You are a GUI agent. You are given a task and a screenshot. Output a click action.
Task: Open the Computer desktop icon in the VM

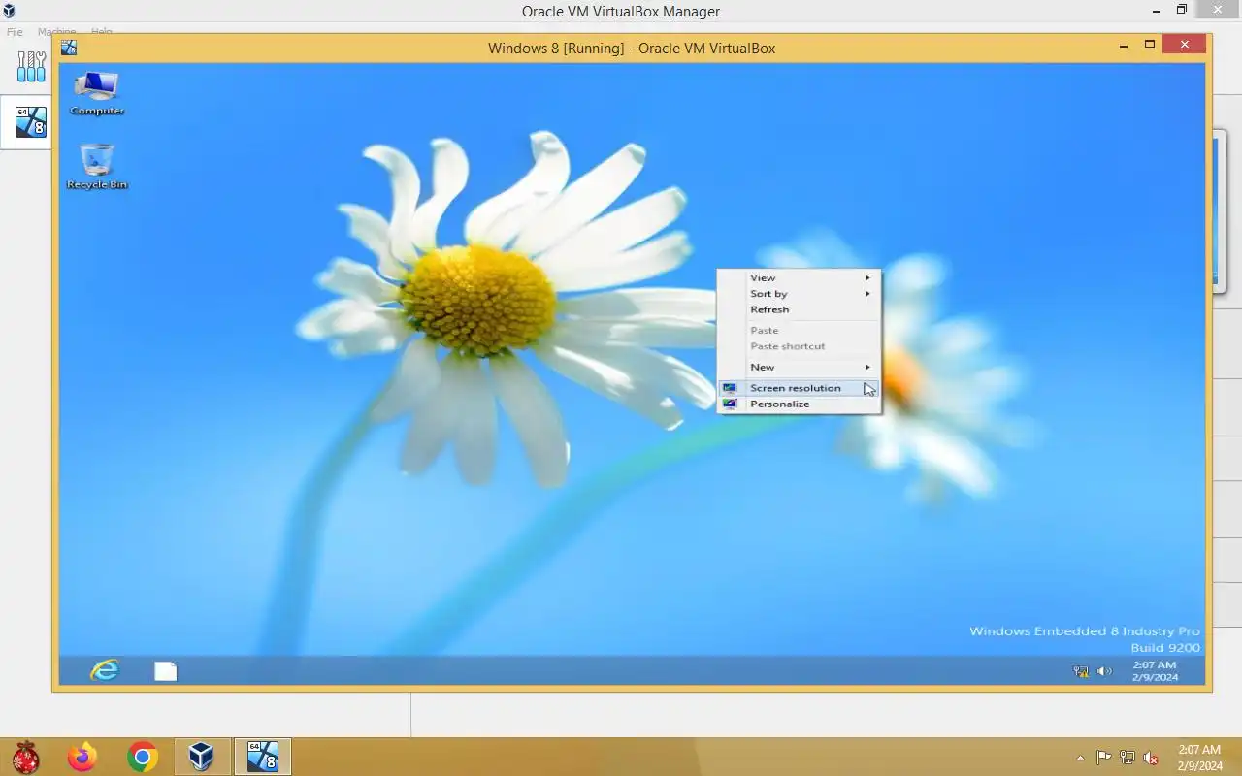tap(97, 94)
